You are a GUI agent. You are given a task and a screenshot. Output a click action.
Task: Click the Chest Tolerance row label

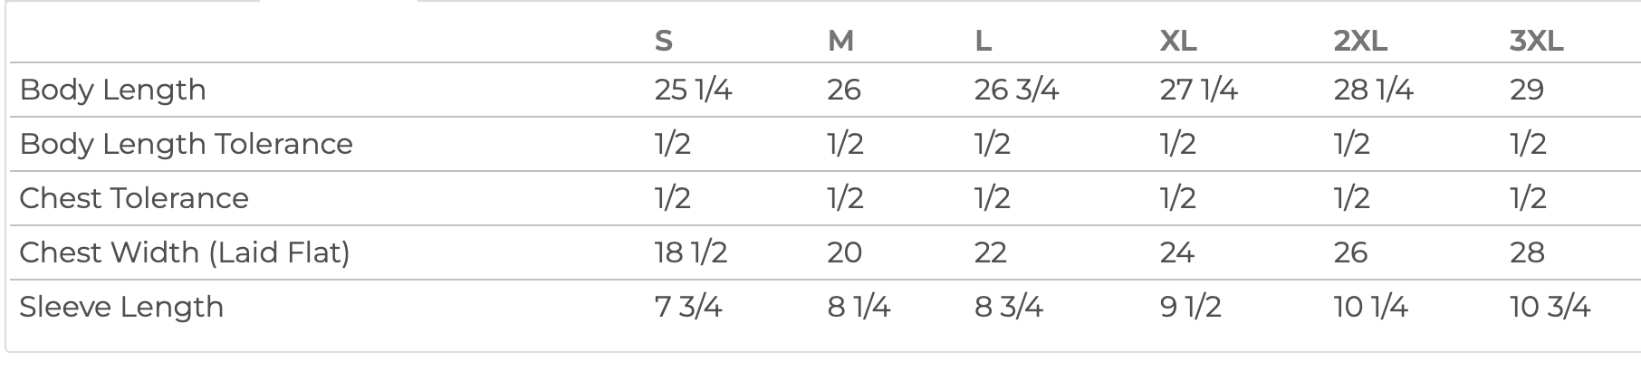coord(134,198)
